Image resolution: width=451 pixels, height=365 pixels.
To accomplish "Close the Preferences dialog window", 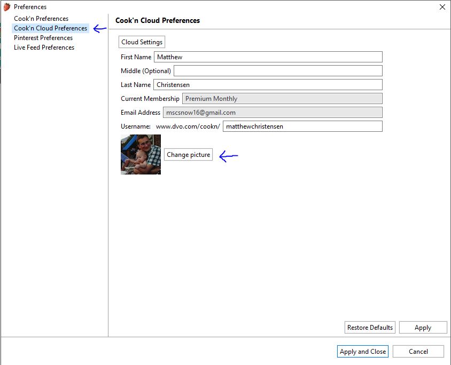I will tap(442, 7).
